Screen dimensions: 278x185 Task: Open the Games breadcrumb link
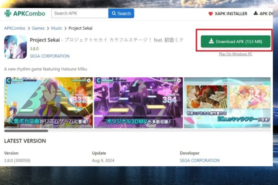[x=38, y=28]
